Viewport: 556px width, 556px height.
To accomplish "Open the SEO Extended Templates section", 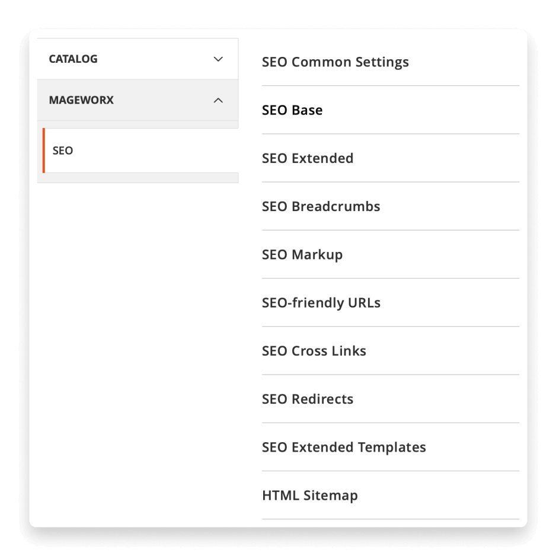I will pyautogui.click(x=344, y=447).
